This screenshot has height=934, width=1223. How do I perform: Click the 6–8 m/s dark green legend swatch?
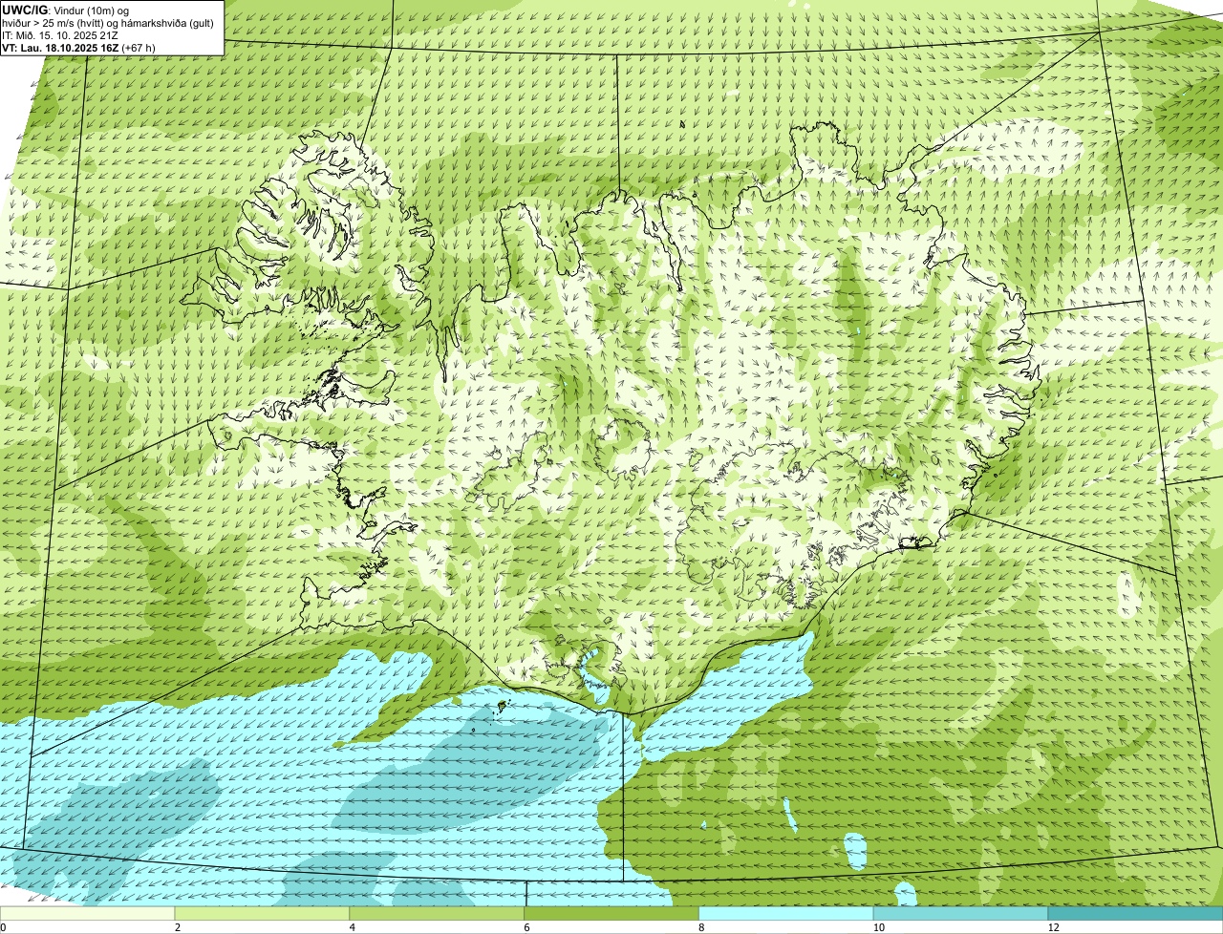[x=611, y=914]
